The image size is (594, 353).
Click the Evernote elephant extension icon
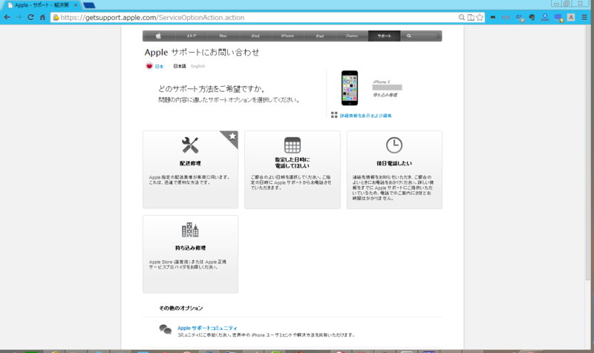tap(532, 17)
